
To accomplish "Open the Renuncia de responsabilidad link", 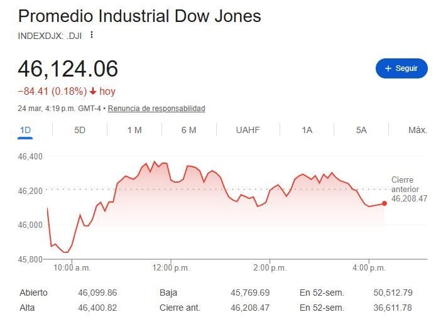I will click(x=156, y=109).
